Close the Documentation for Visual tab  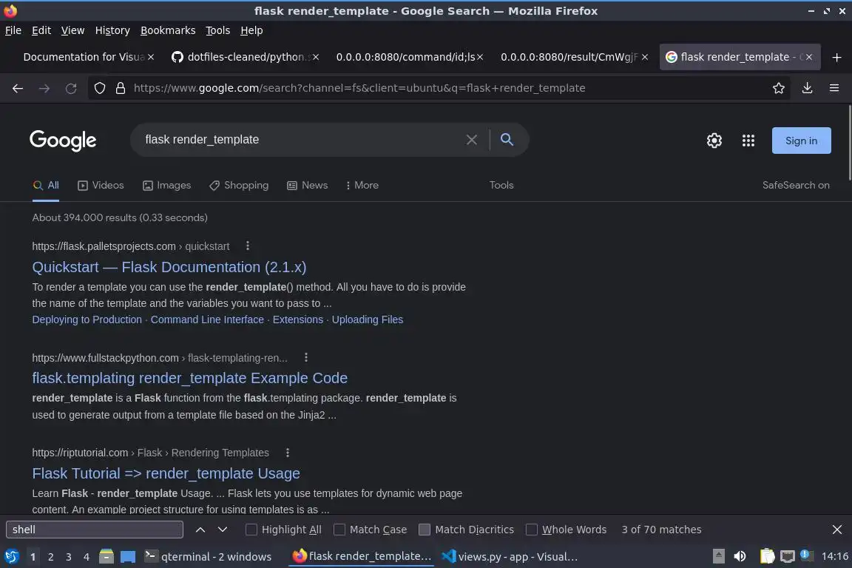click(151, 57)
